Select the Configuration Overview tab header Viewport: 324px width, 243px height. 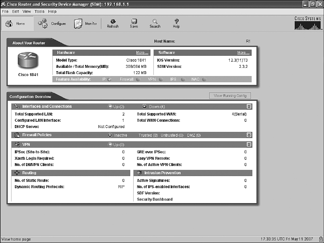30,97
